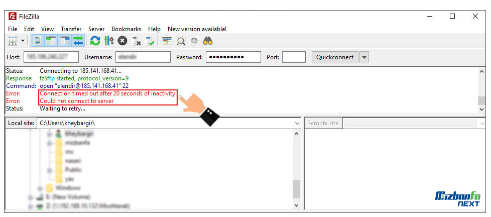Open the Help menu
Image resolution: width=491 pixels, height=217 pixels.
coord(154,29)
